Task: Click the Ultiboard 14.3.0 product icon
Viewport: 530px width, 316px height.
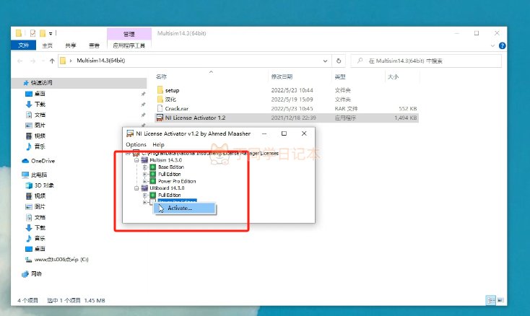Action: tap(144, 188)
